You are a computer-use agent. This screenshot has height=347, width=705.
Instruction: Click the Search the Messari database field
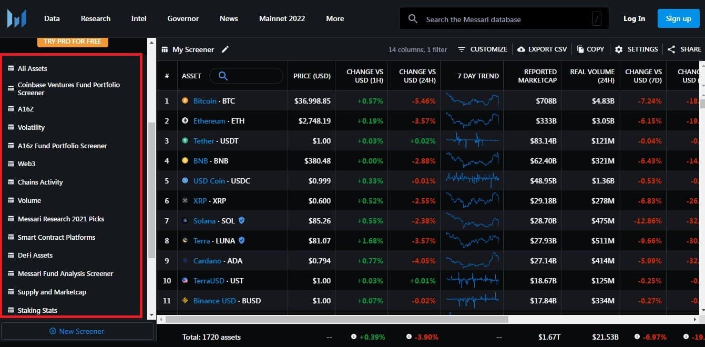(504, 19)
